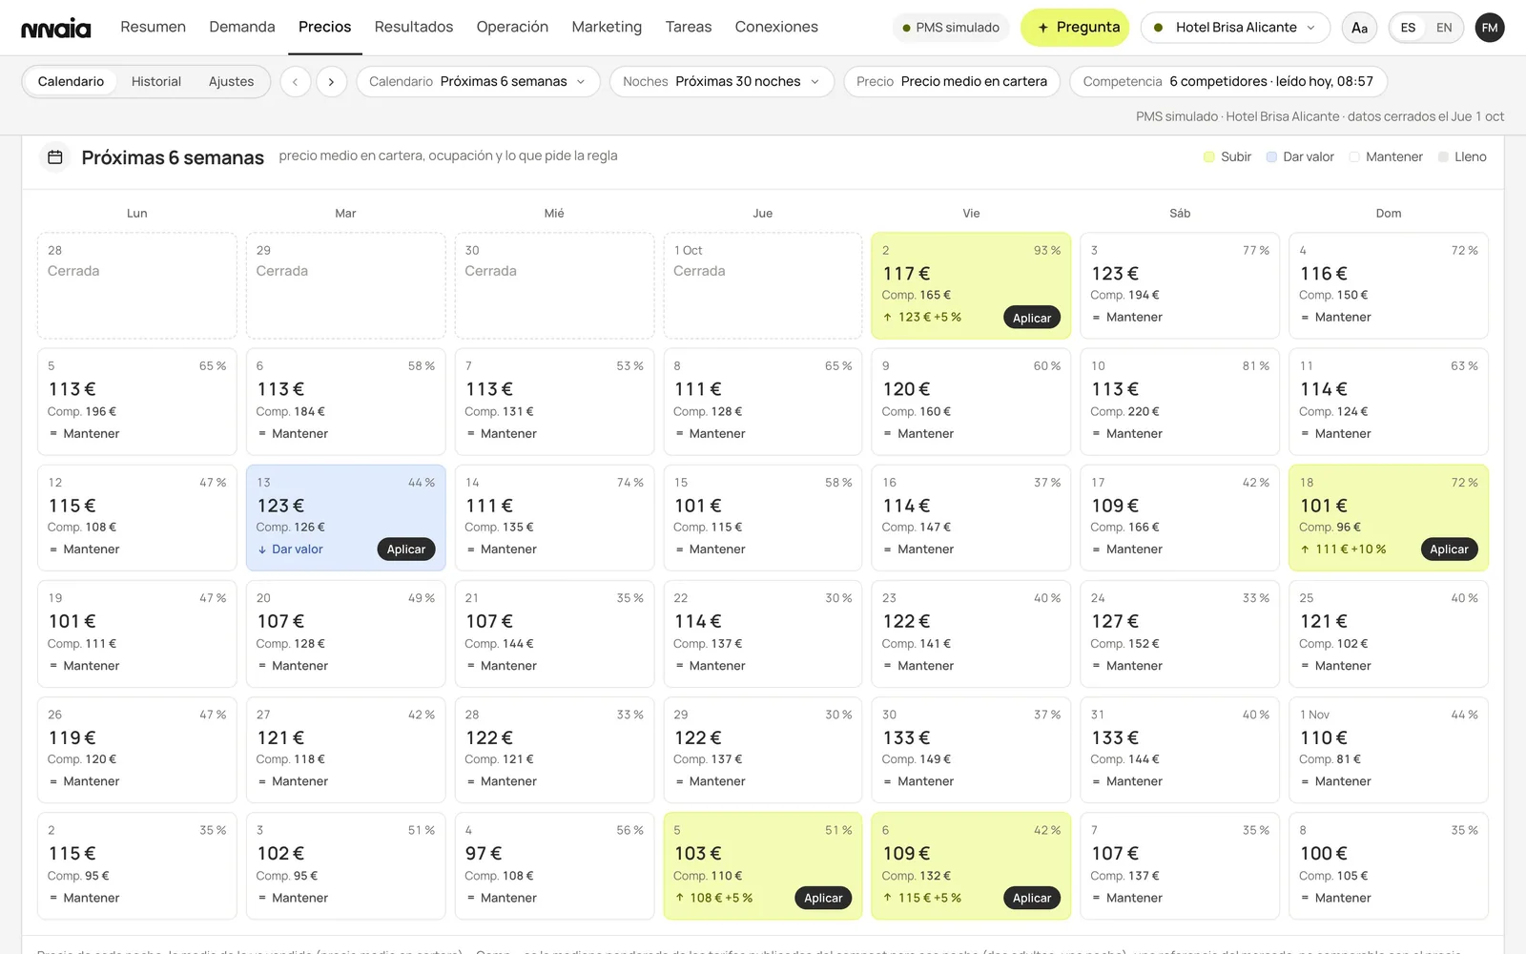This screenshot has width=1526, height=954.
Task: Click the up-arrow suggestion 123 € +5 % on day 2
Action: 922,317
